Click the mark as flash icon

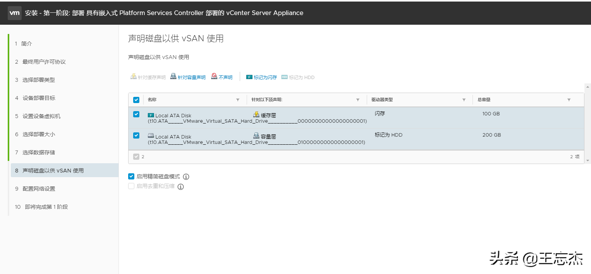(249, 77)
